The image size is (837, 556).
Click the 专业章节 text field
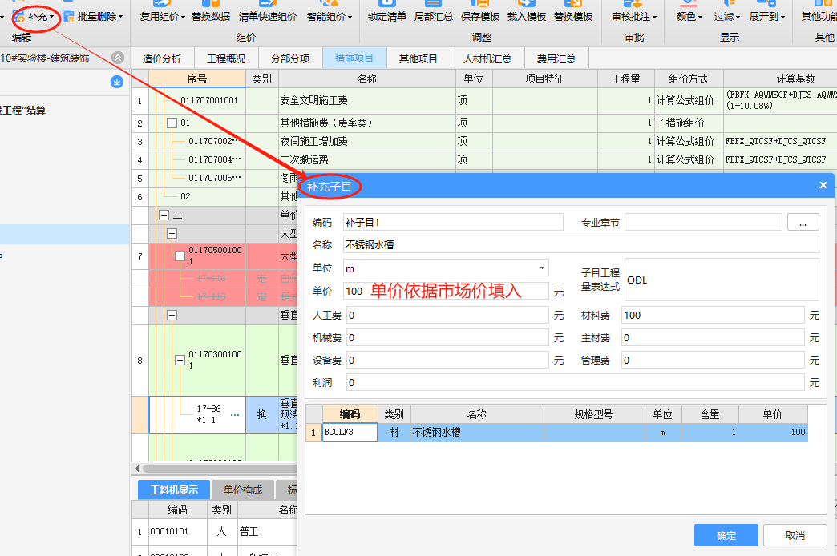[x=703, y=222]
